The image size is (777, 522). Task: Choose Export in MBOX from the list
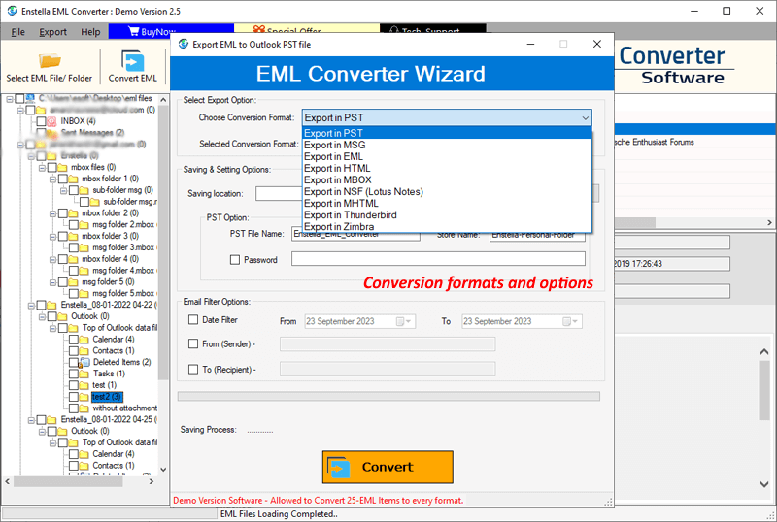point(337,179)
